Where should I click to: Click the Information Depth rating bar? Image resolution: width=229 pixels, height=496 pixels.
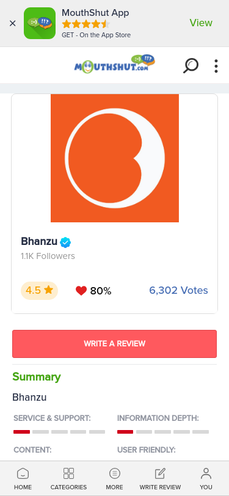click(x=163, y=432)
